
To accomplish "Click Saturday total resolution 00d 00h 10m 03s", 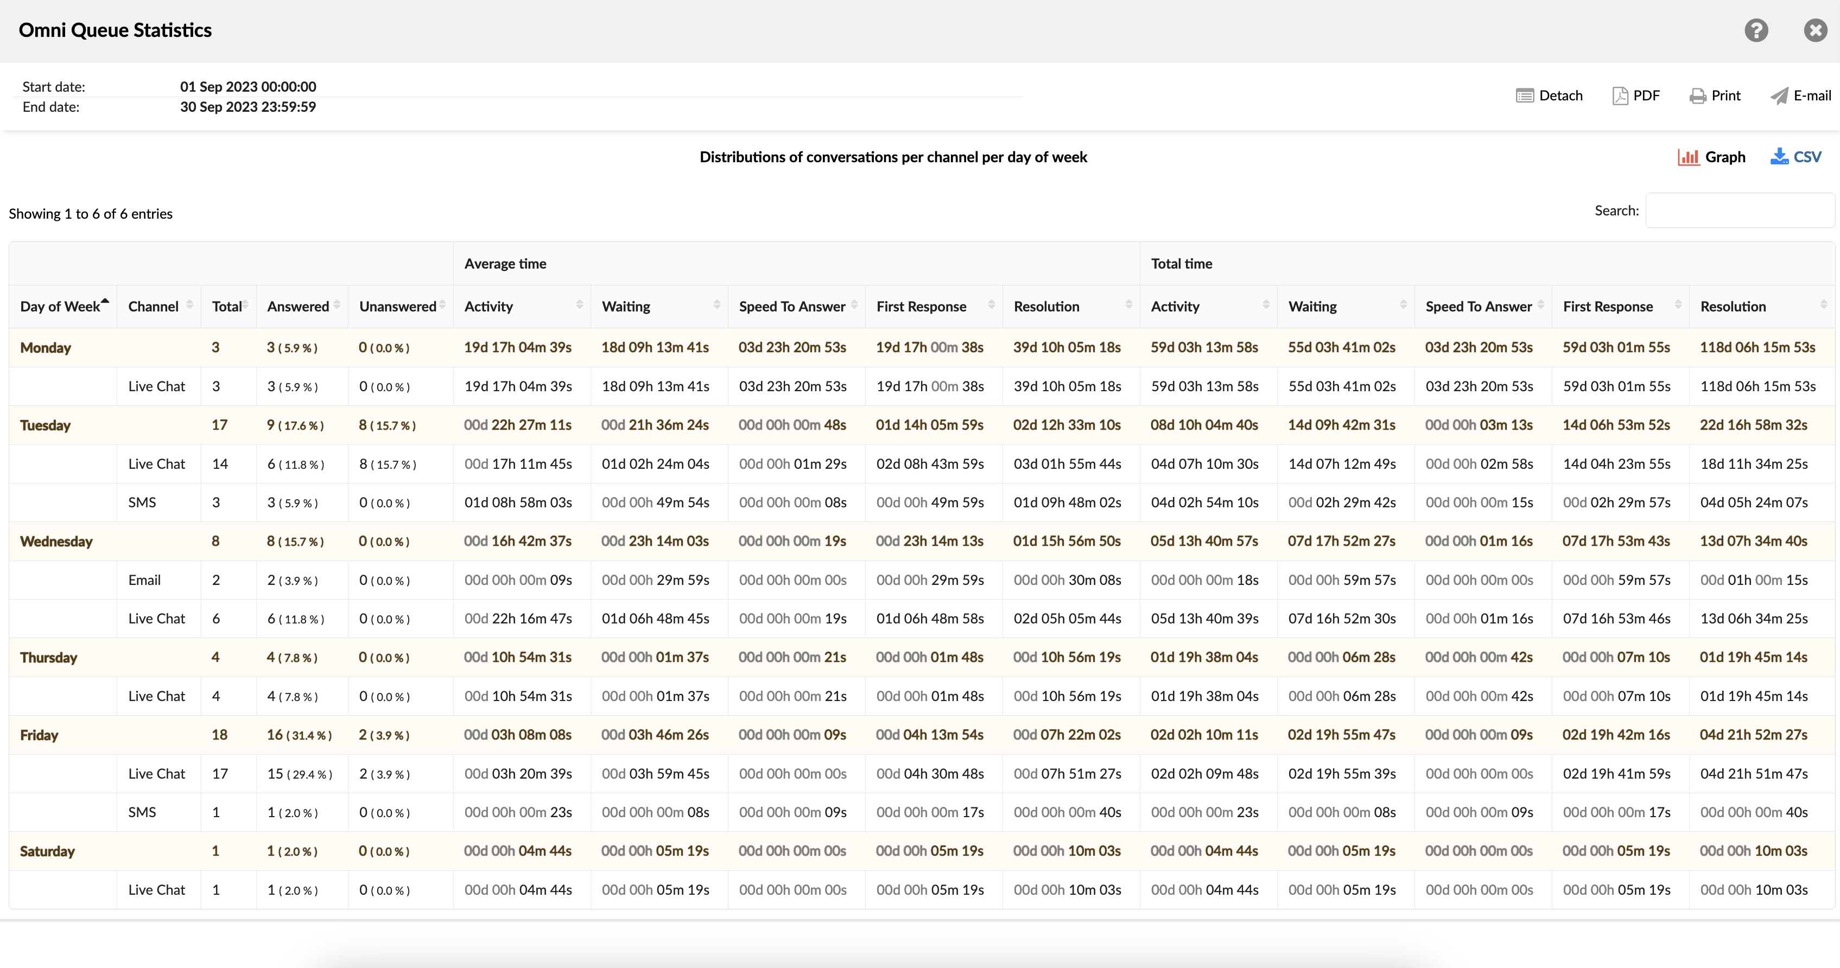I will click(1754, 851).
